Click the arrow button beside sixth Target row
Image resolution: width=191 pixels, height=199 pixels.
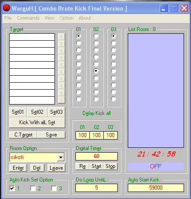(61, 72)
